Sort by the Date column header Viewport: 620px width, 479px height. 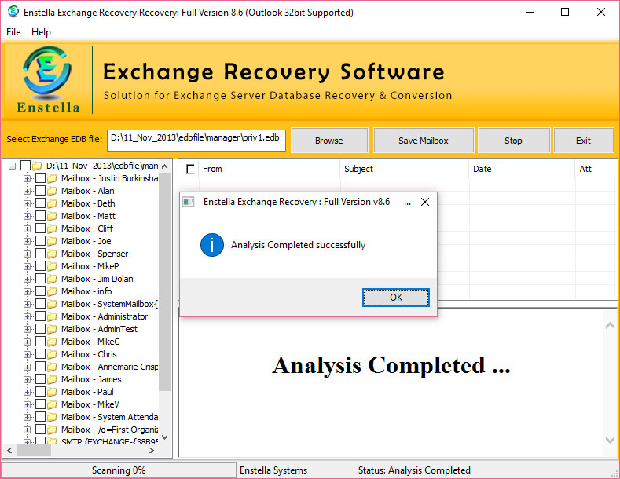point(522,169)
